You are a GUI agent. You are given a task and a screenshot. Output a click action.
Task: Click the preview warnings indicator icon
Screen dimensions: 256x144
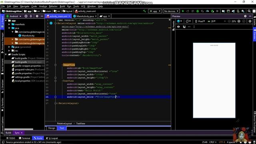tap(250, 21)
